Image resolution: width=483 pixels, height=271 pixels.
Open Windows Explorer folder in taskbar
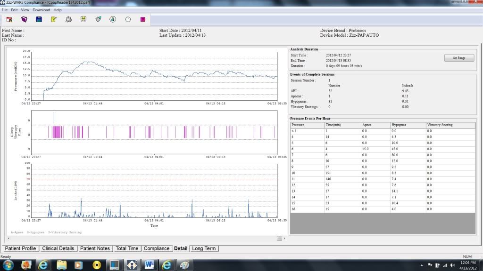[61, 265]
